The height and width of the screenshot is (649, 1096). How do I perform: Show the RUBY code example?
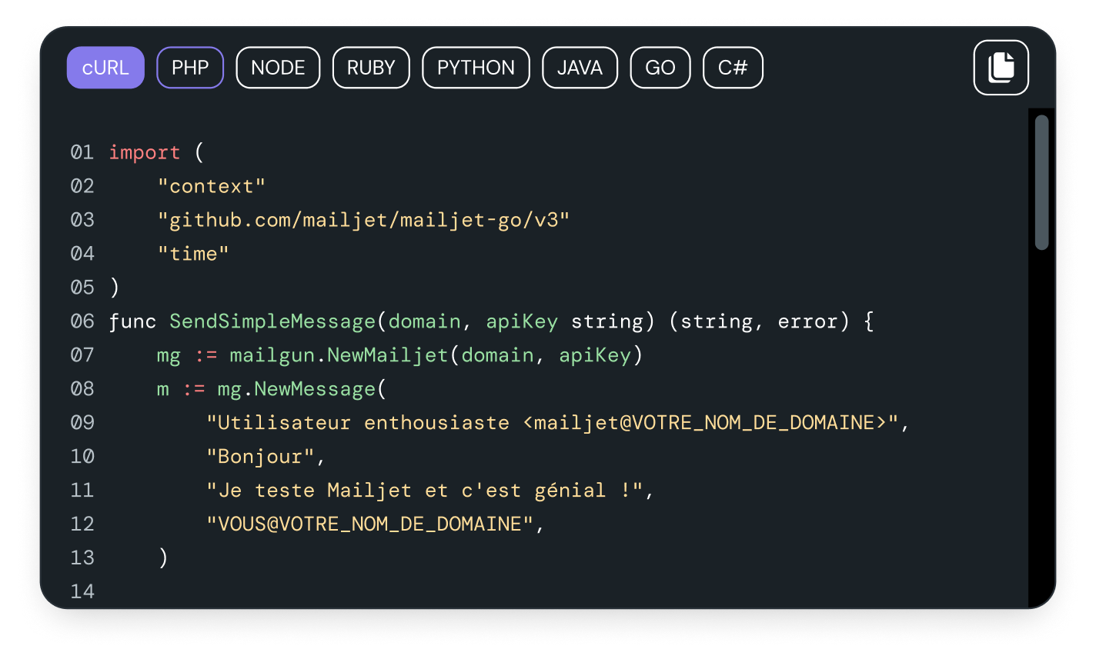(371, 68)
